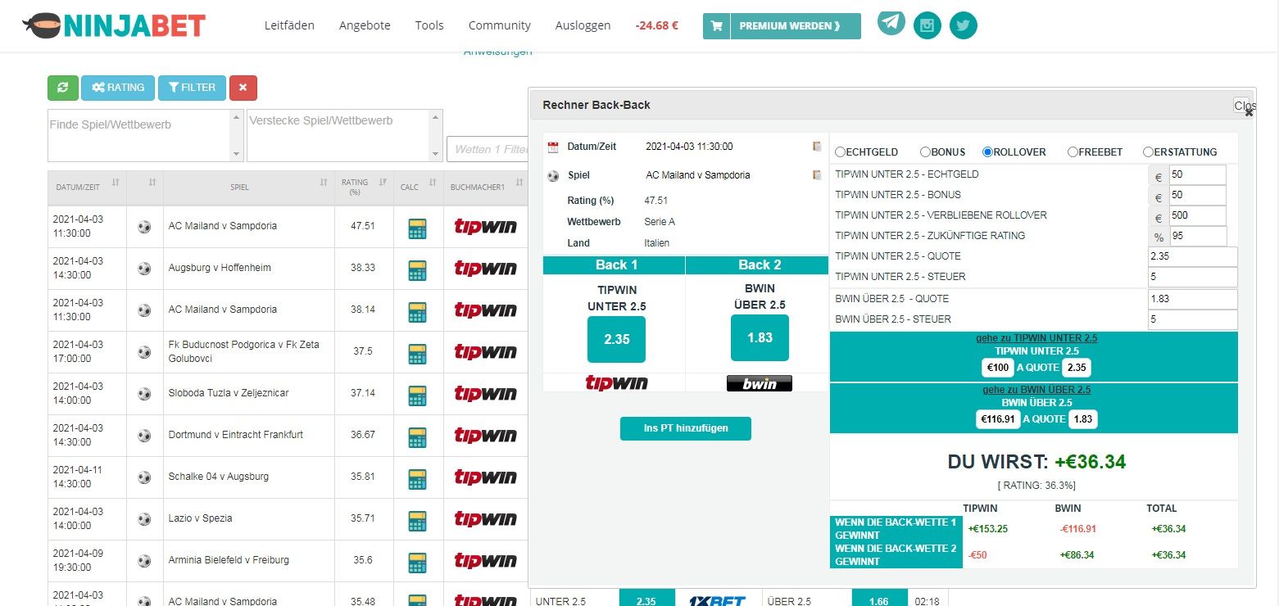Click the NinjaBet logo

coord(114,25)
